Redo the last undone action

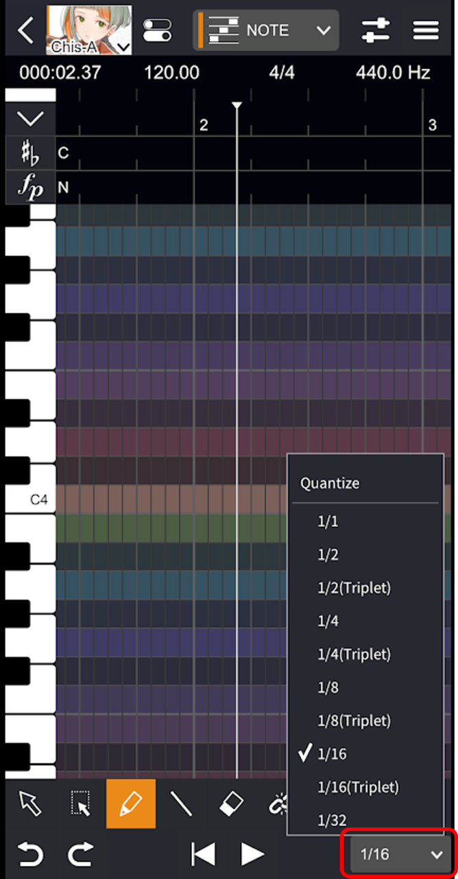(x=80, y=854)
